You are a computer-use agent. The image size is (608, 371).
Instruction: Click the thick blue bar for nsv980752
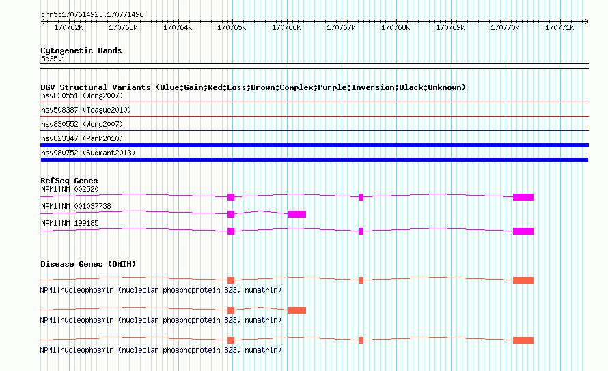(x=314, y=160)
